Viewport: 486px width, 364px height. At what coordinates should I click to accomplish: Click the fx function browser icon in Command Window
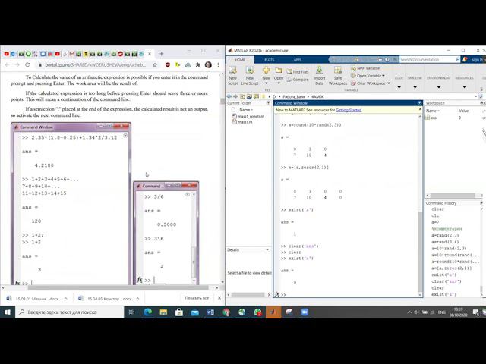click(276, 294)
